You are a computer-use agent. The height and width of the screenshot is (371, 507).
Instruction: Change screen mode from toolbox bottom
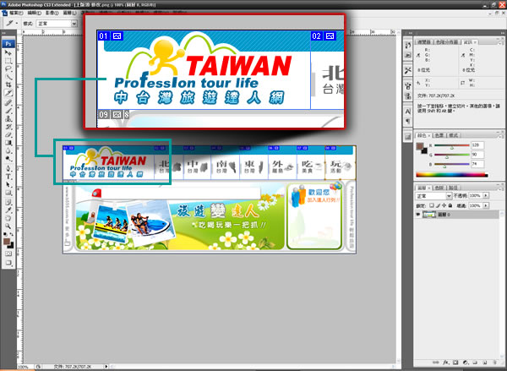(8, 263)
